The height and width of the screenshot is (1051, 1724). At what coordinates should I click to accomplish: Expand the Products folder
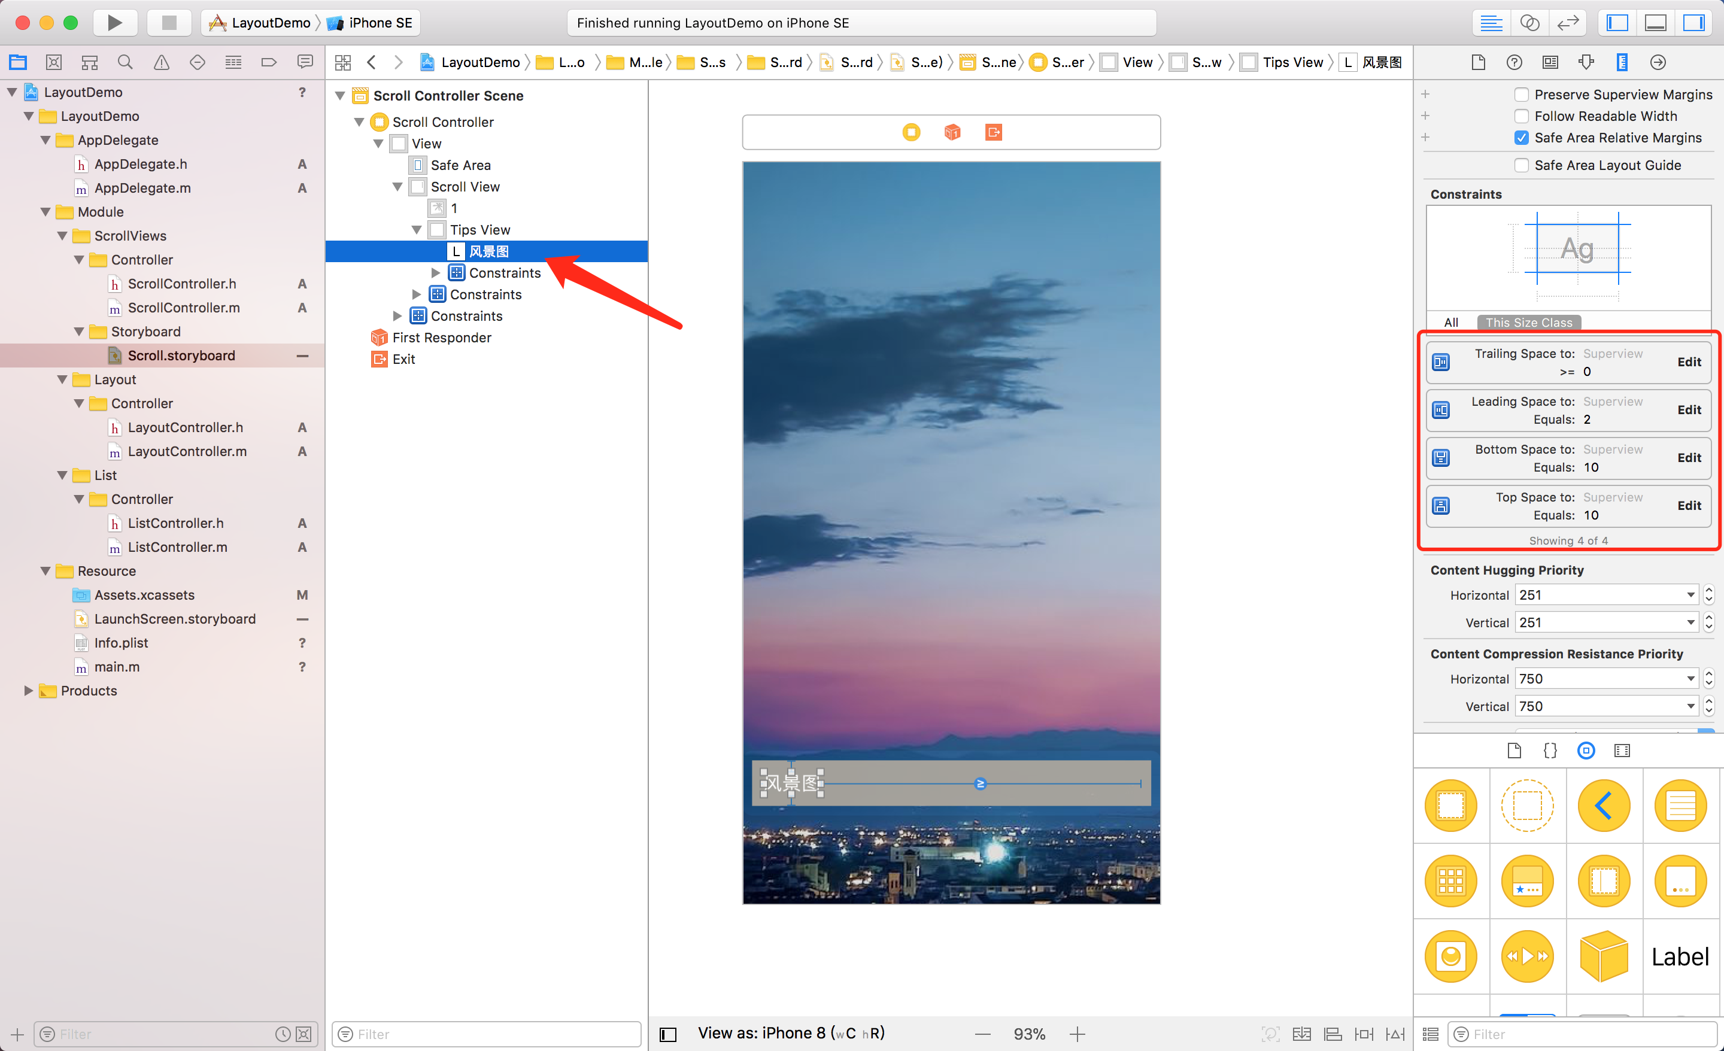[28, 691]
